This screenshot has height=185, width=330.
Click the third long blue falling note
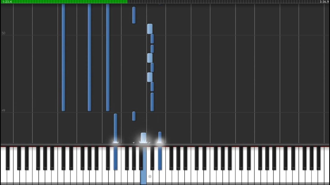tap(108, 58)
